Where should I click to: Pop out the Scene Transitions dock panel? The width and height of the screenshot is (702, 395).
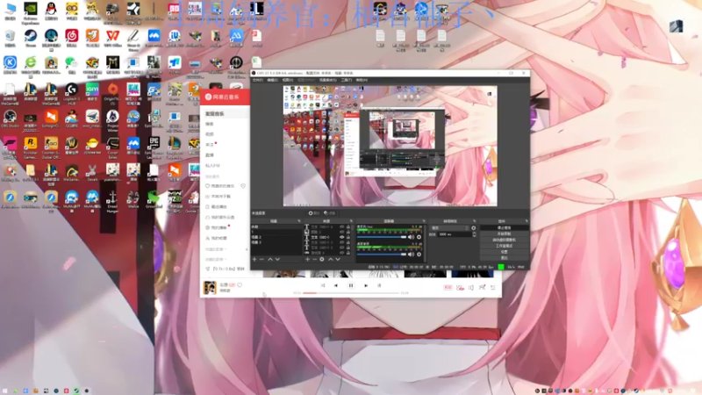[474, 221]
